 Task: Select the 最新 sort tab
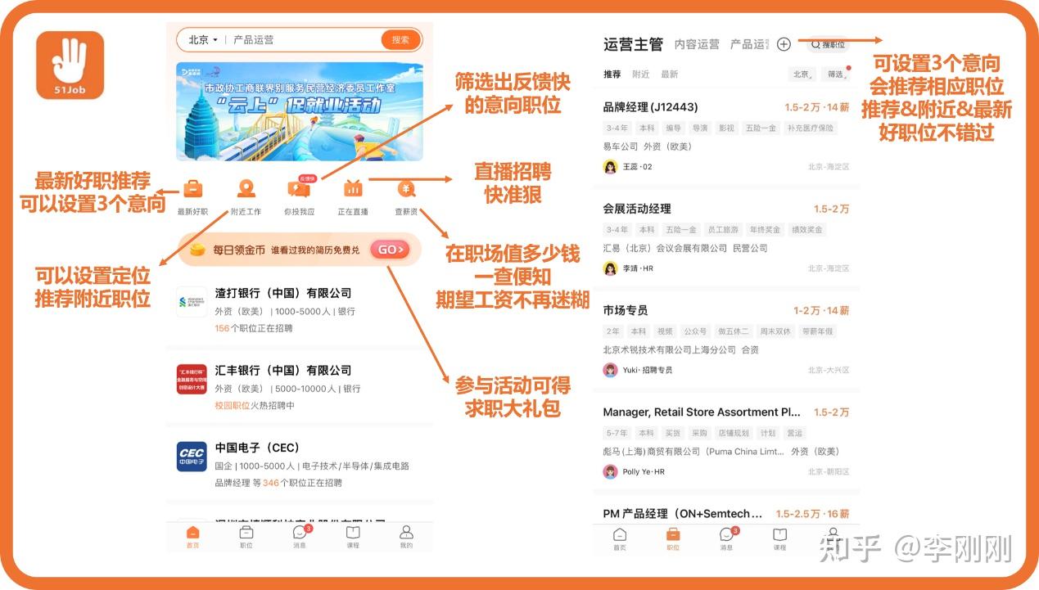670,74
